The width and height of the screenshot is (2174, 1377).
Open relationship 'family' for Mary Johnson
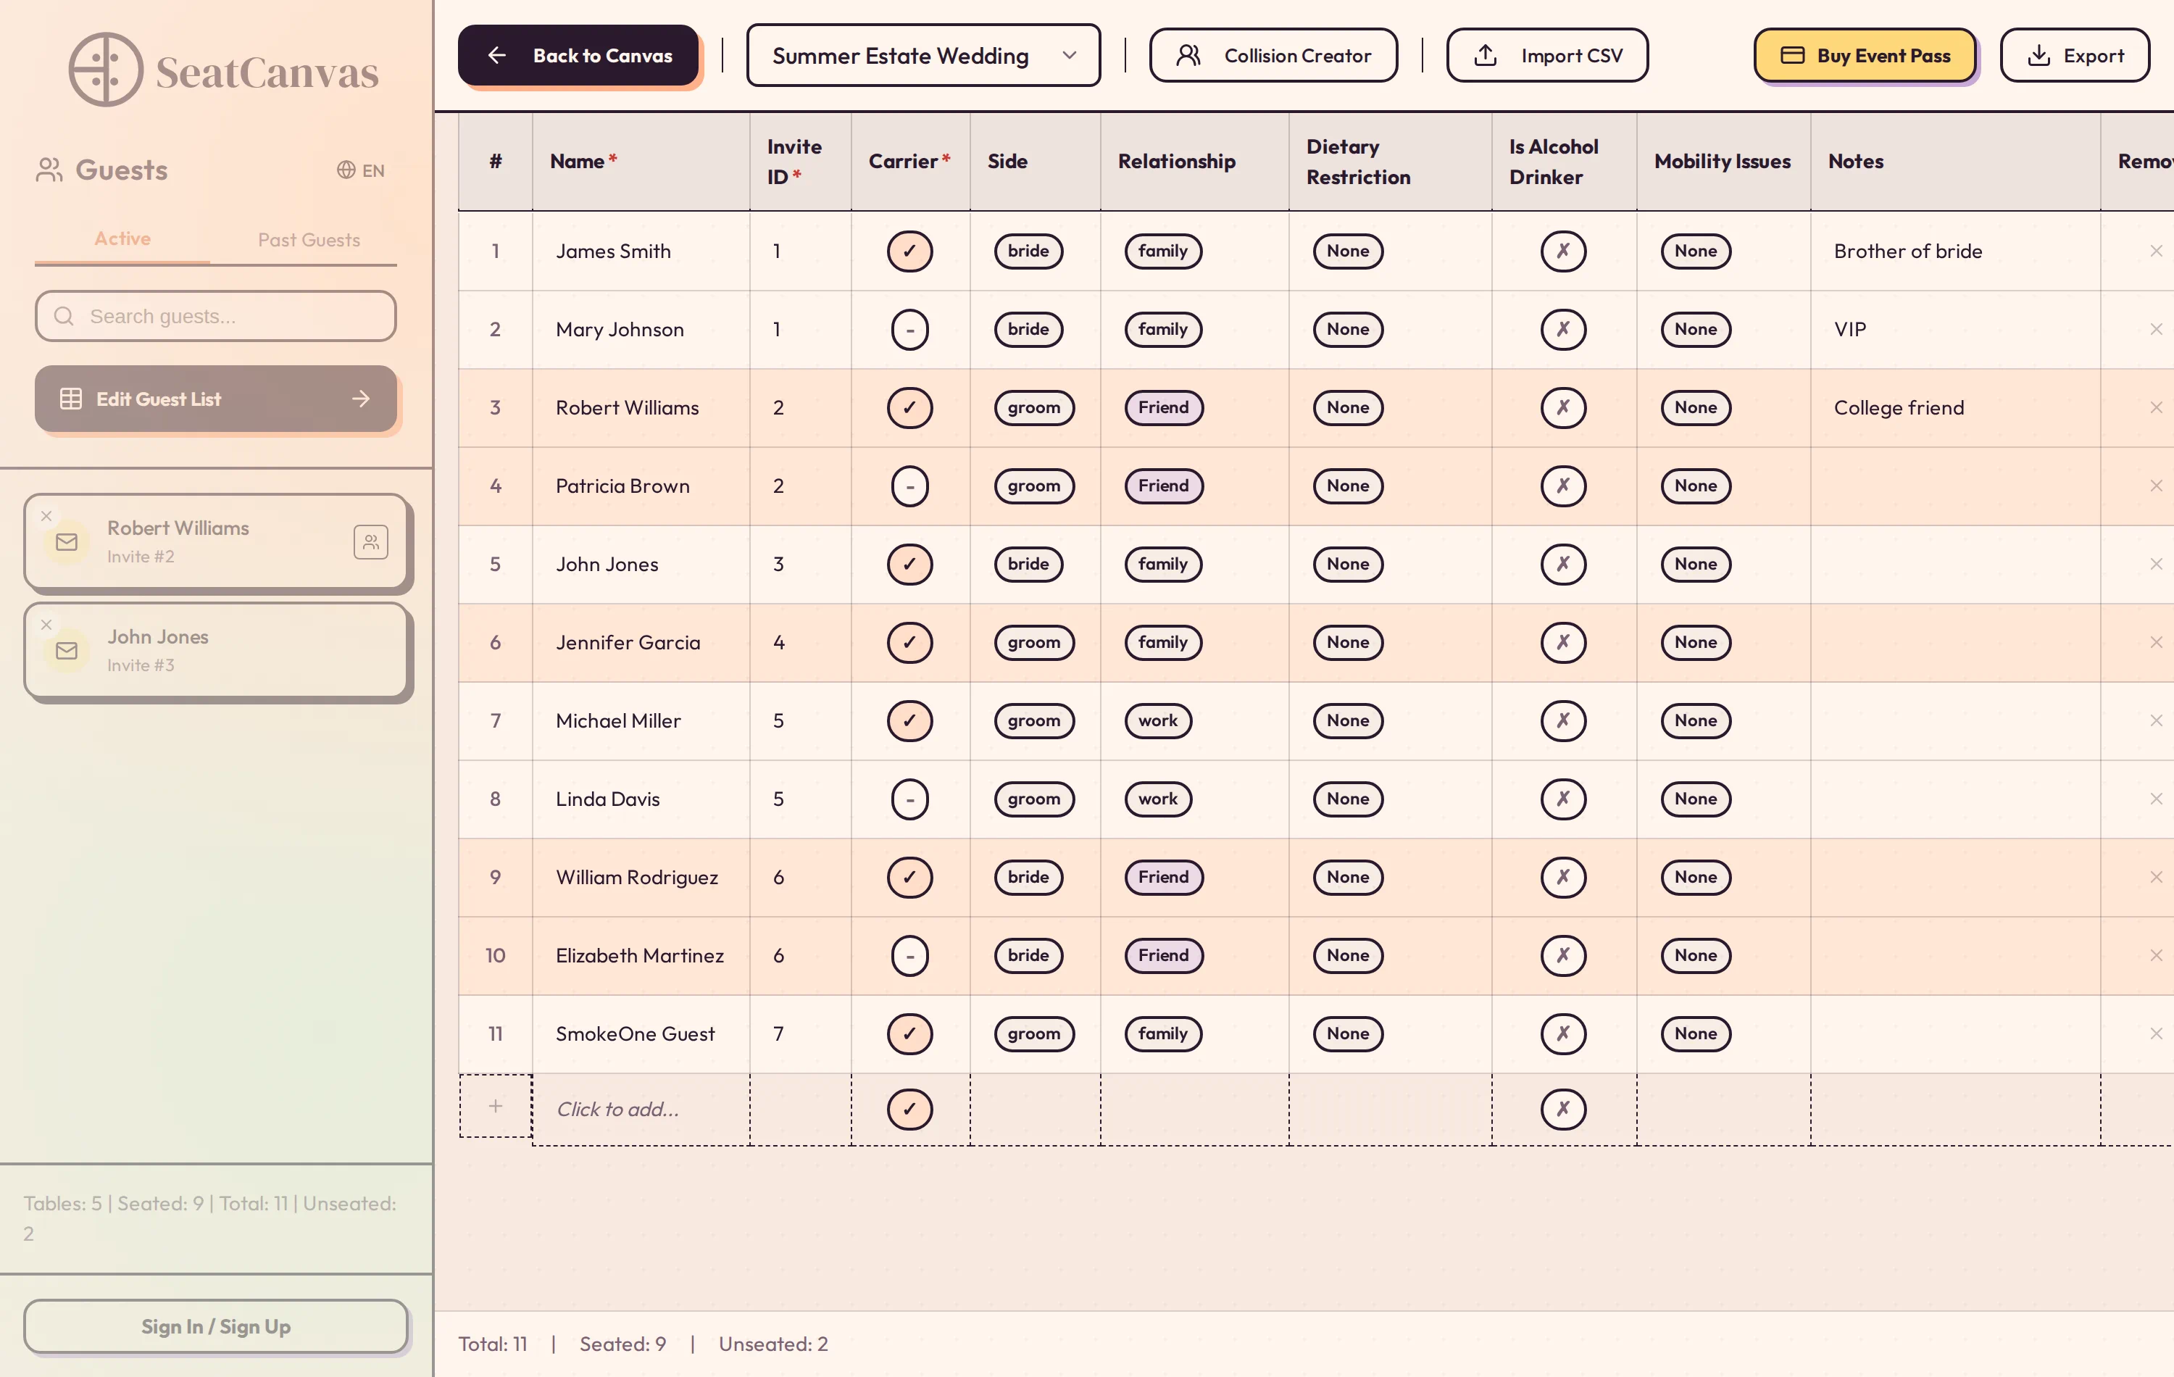coord(1163,330)
